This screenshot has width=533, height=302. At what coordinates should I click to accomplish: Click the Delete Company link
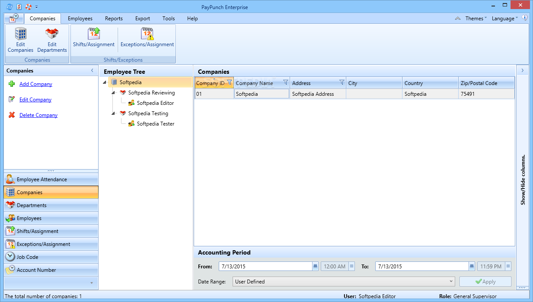click(38, 115)
